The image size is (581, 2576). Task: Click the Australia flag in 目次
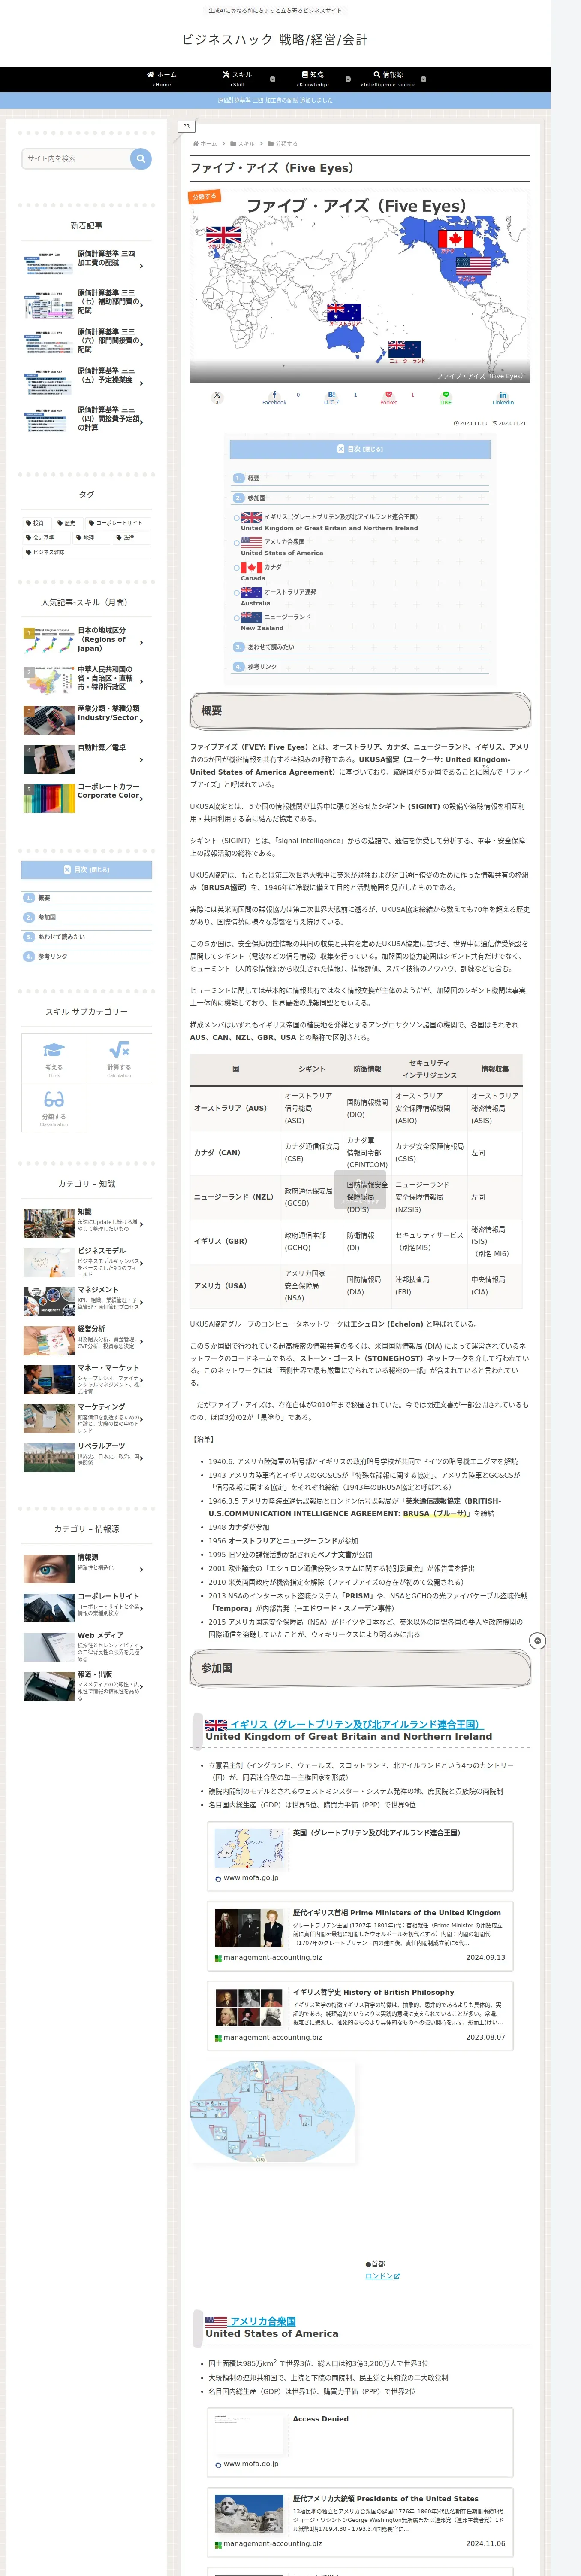[x=252, y=592]
